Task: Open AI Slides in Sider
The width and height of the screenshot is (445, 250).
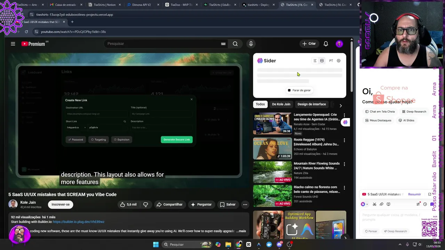Action: coord(406,120)
